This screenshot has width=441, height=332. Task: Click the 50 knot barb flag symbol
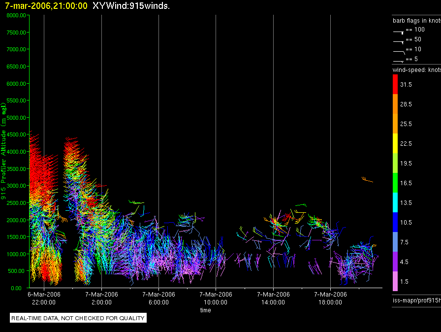(398, 42)
